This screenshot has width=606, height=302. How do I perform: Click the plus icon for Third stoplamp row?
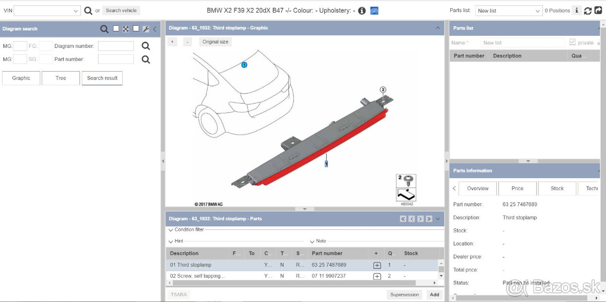point(377,265)
